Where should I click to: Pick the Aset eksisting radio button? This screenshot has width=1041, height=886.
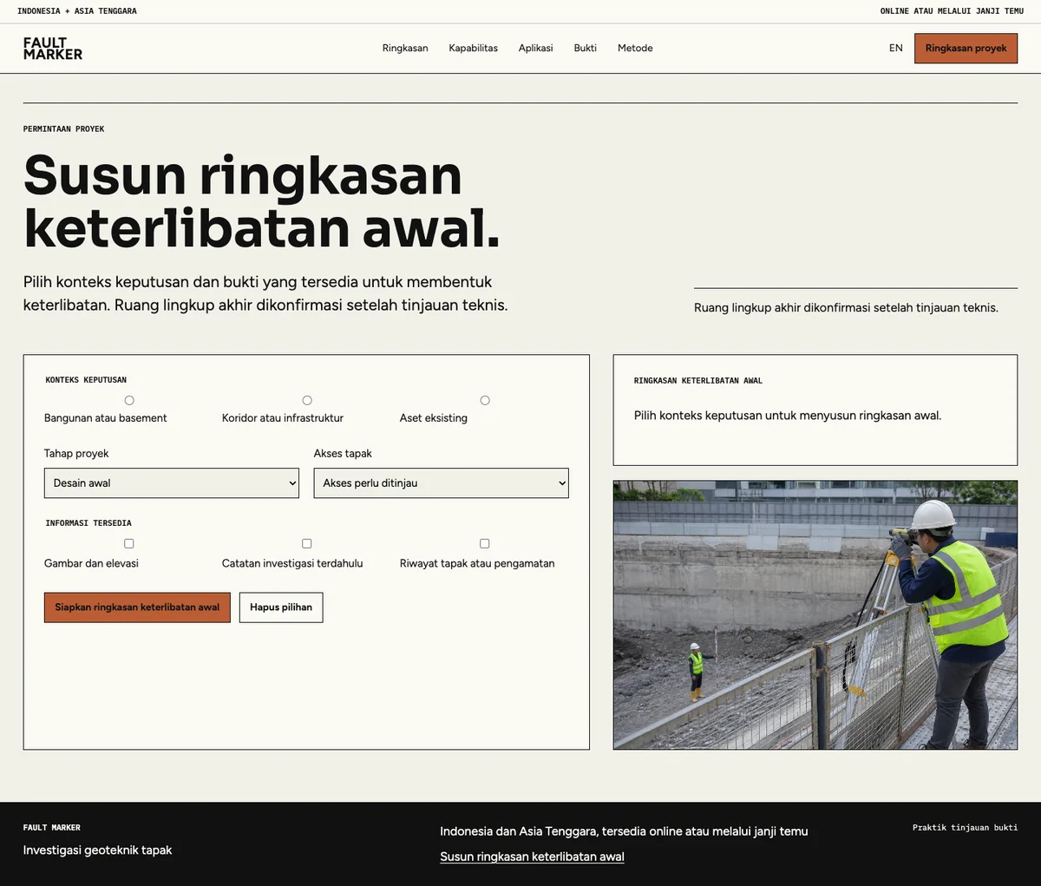pos(485,400)
